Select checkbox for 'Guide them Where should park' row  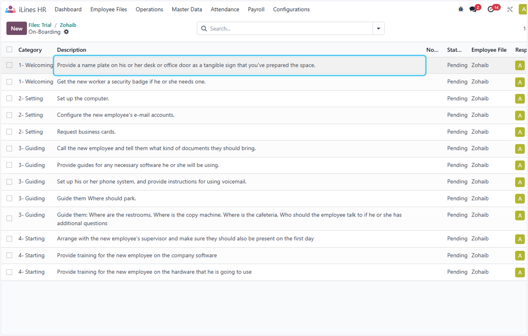click(x=9, y=199)
